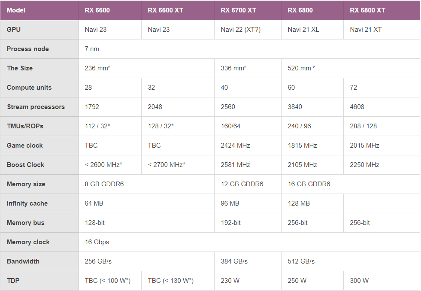This screenshot has width=421, height=291.
Task: Click the 7 nm process node value
Action: (92, 49)
